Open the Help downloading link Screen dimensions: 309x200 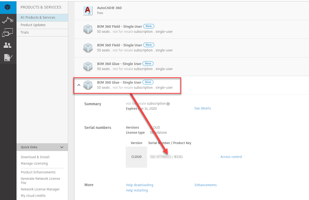[140, 185]
